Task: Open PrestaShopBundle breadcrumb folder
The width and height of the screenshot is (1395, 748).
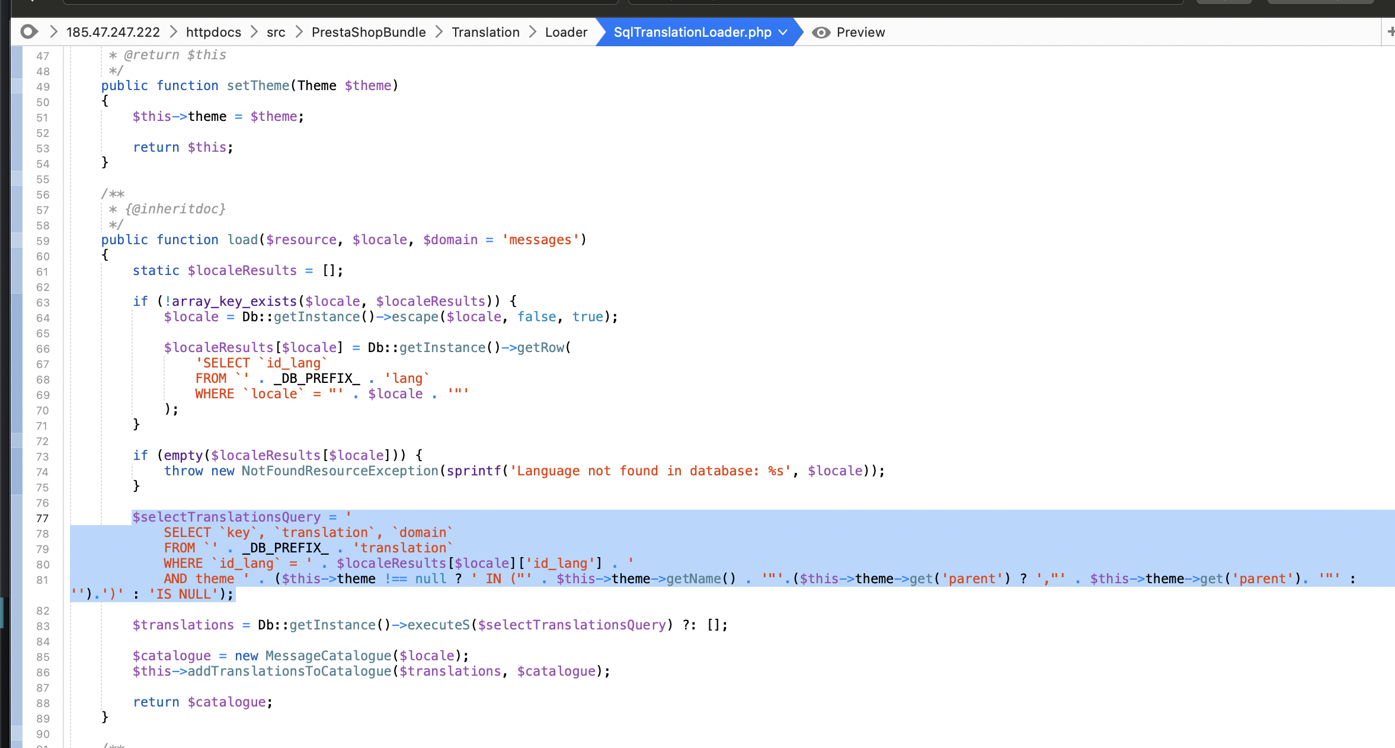Action: coord(368,32)
